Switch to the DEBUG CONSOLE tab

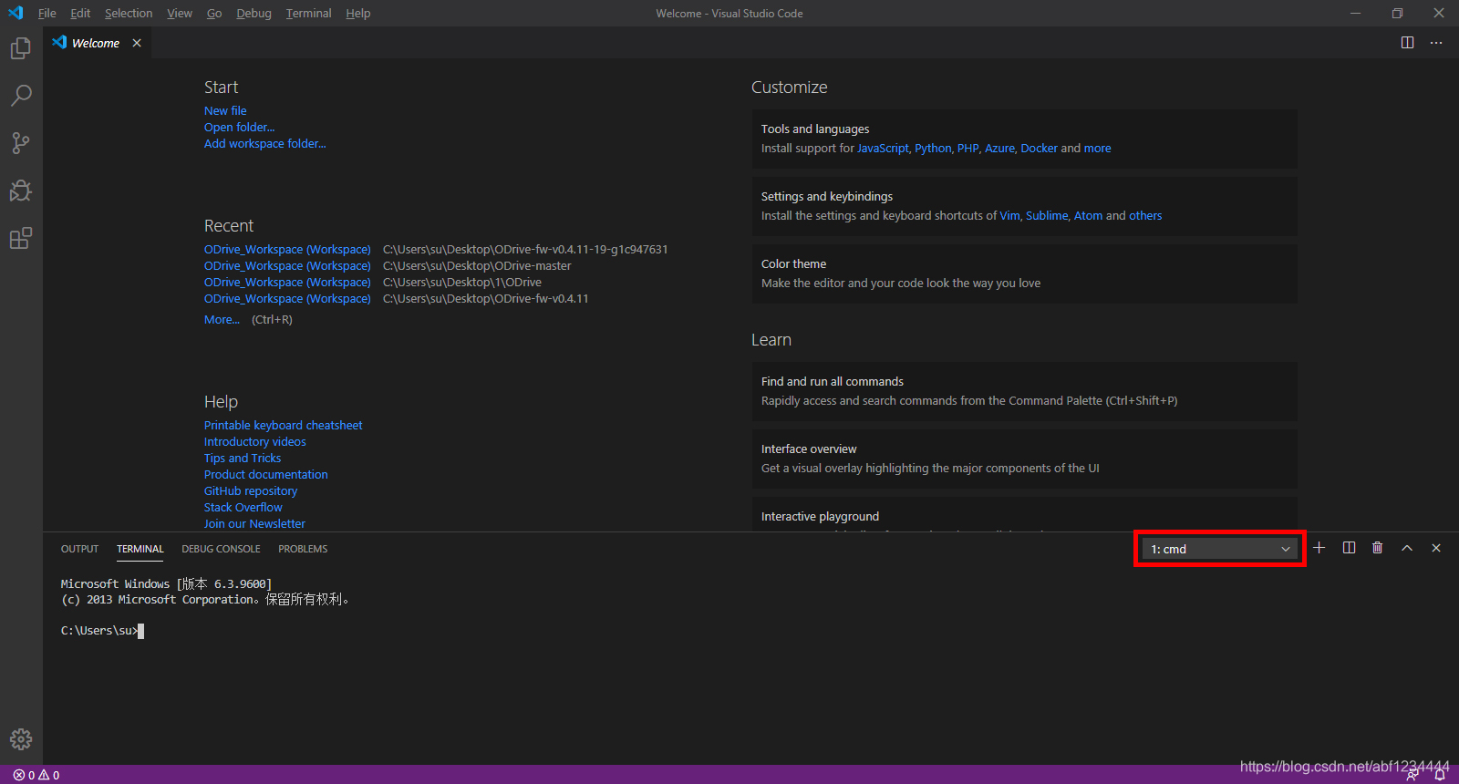coord(221,549)
